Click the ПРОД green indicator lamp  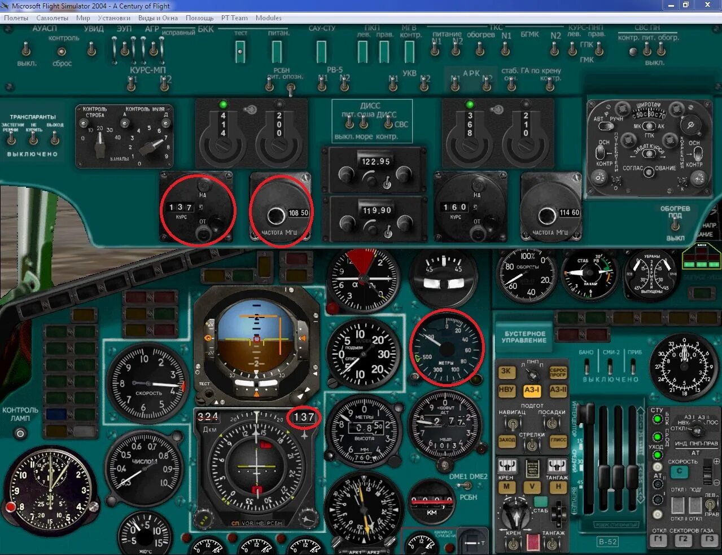pos(657,437)
